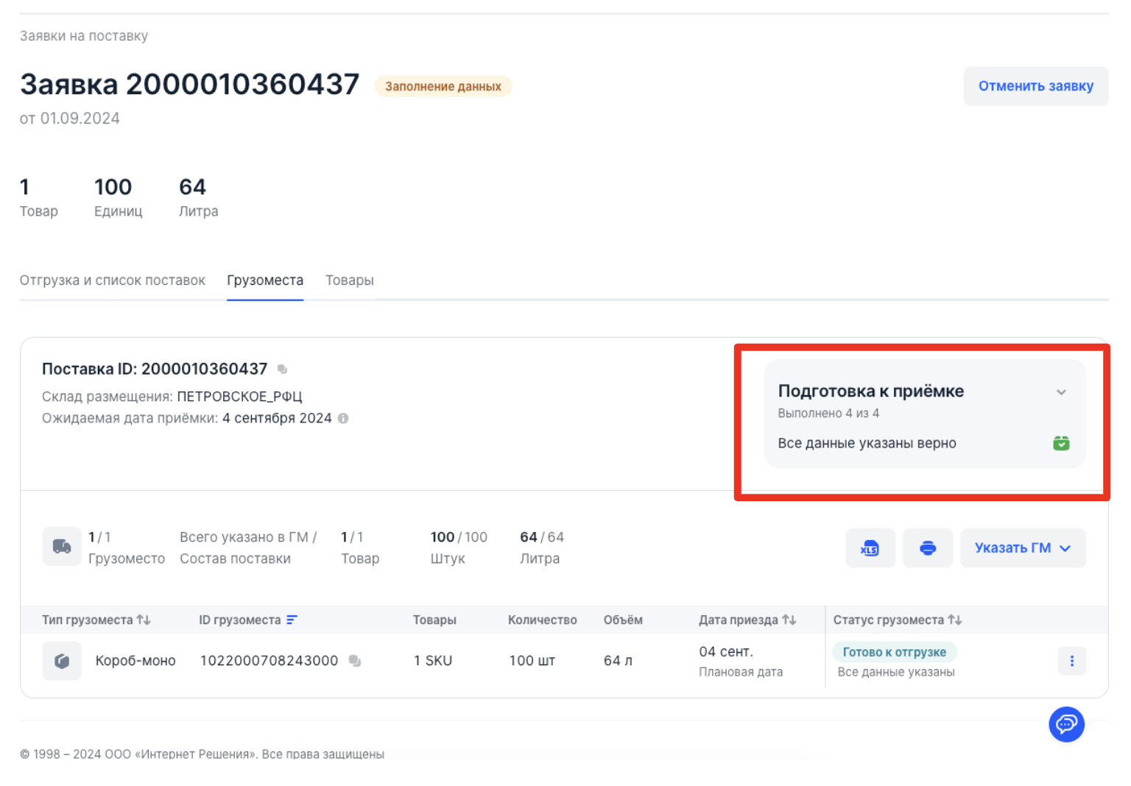Click the Товары column header in table
The image size is (1131, 786).
click(434, 620)
